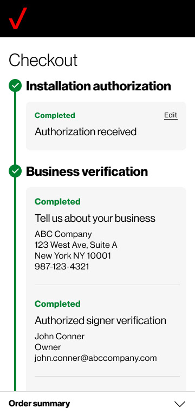Expand the Order summary chevron
The width and height of the screenshot is (195, 415).
[x=180, y=404]
